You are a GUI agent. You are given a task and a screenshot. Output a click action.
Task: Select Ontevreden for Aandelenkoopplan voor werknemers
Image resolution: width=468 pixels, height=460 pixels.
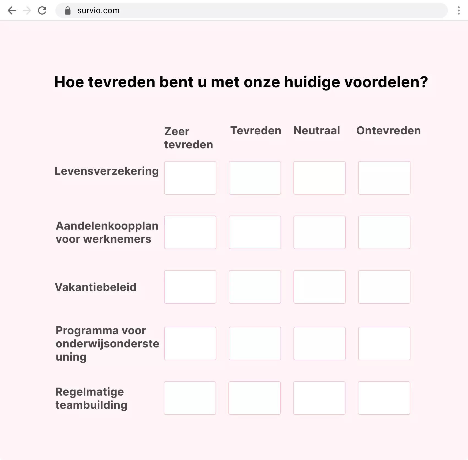click(x=384, y=232)
